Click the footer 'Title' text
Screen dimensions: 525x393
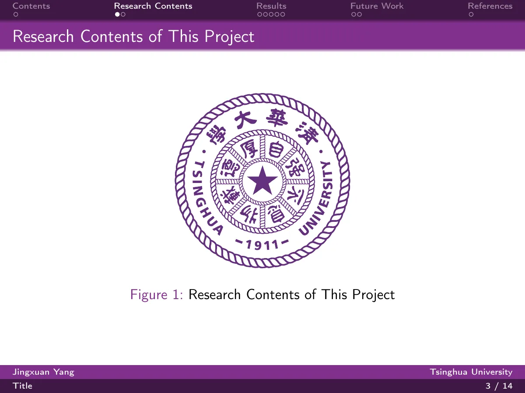[22, 386]
